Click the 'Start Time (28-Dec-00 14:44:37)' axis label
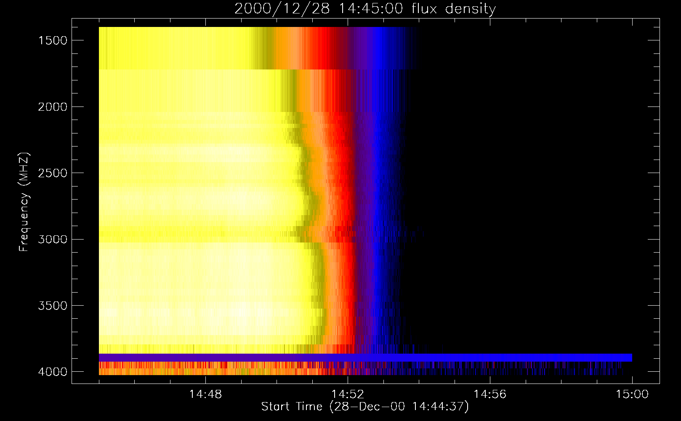Viewport: 681px width, 421px height. tap(365, 407)
